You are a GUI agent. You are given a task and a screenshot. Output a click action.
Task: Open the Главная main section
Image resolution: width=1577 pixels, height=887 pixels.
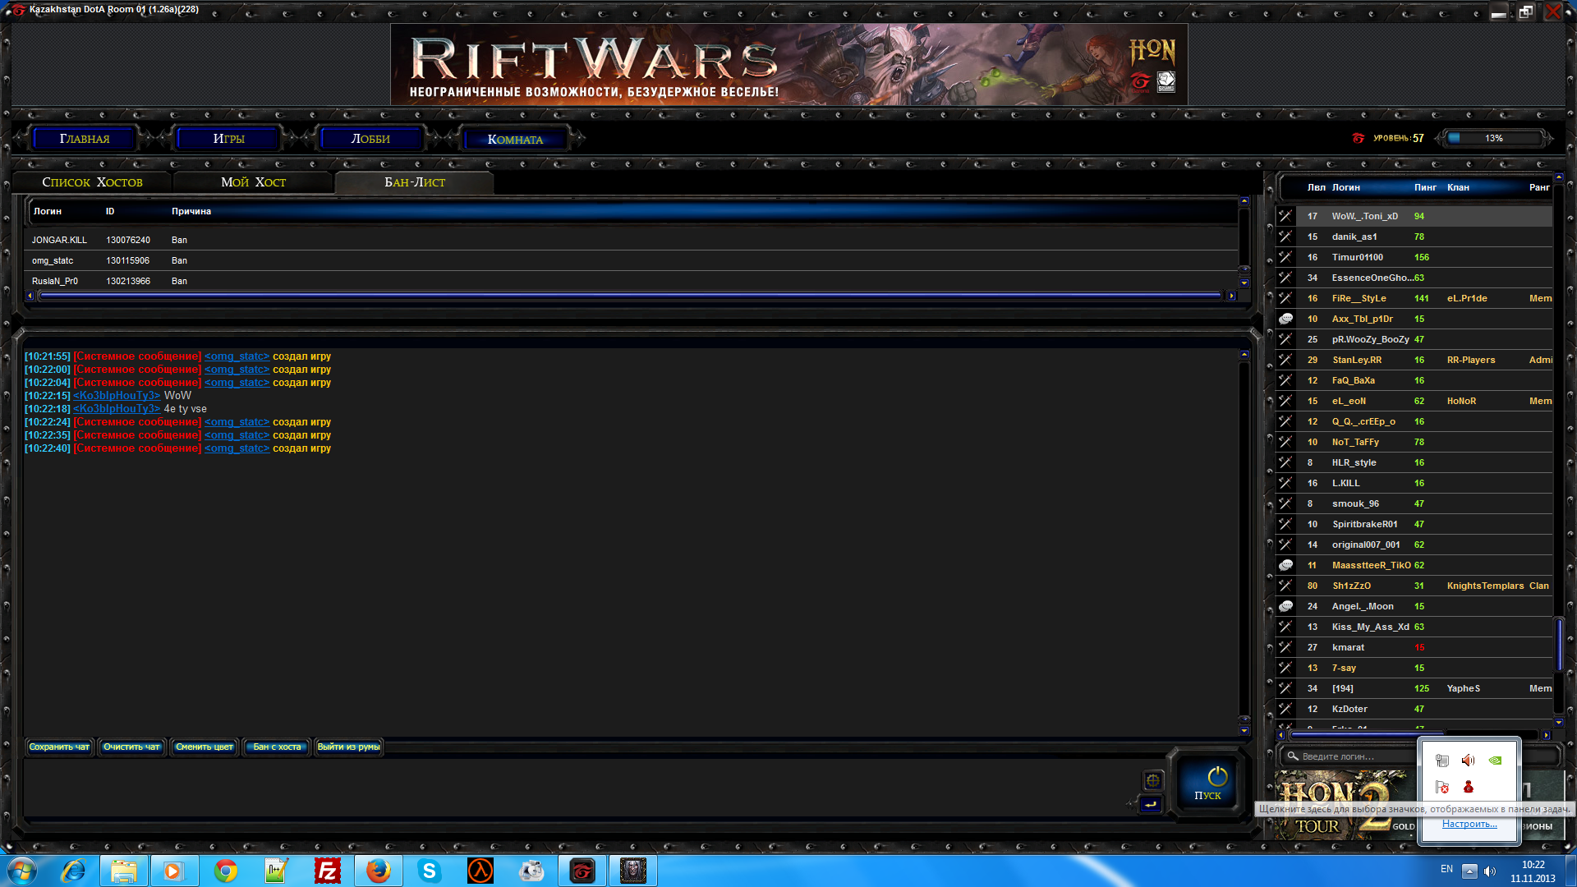(85, 139)
